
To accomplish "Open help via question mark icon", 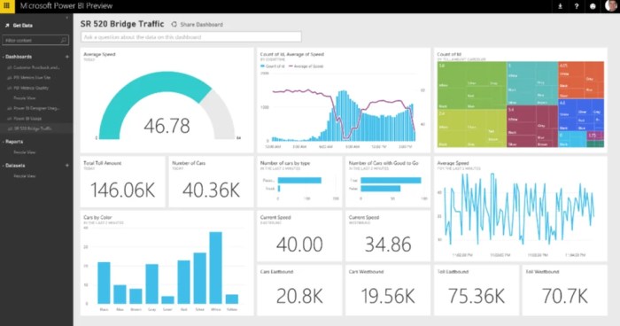I will (576, 6).
